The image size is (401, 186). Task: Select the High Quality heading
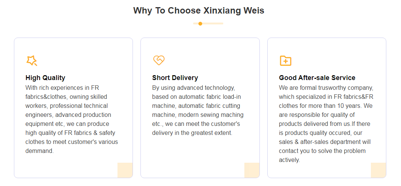[45, 78]
